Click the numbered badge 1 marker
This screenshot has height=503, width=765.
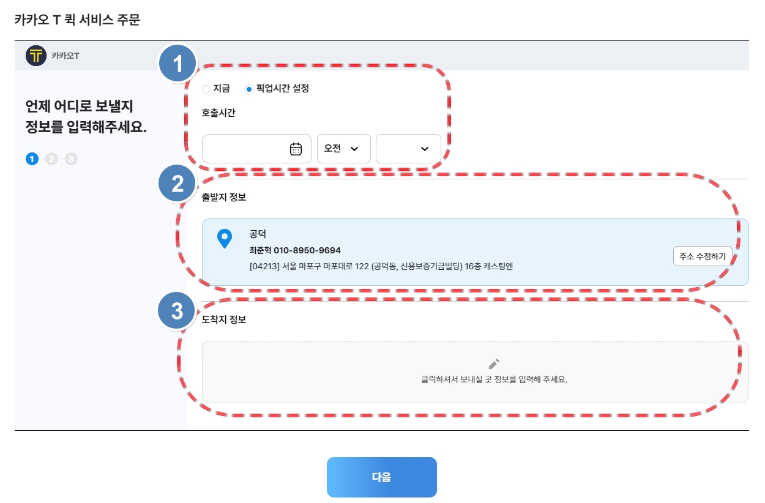pos(177,64)
